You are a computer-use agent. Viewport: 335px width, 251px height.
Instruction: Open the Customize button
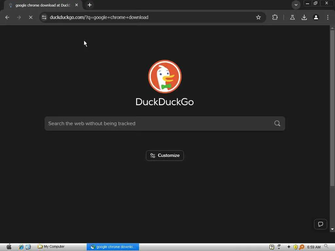tap(165, 155)
